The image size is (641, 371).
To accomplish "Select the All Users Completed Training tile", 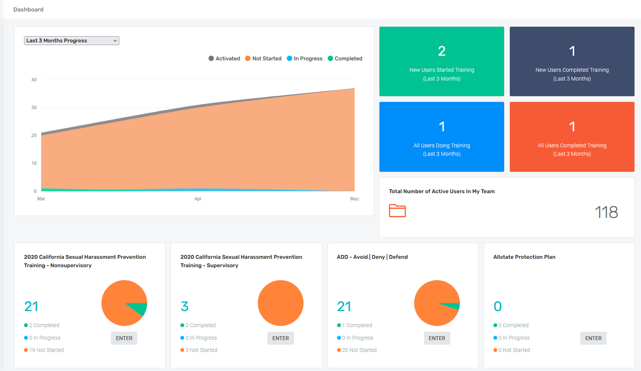I will pyautogui.click(x=572, y=137).
